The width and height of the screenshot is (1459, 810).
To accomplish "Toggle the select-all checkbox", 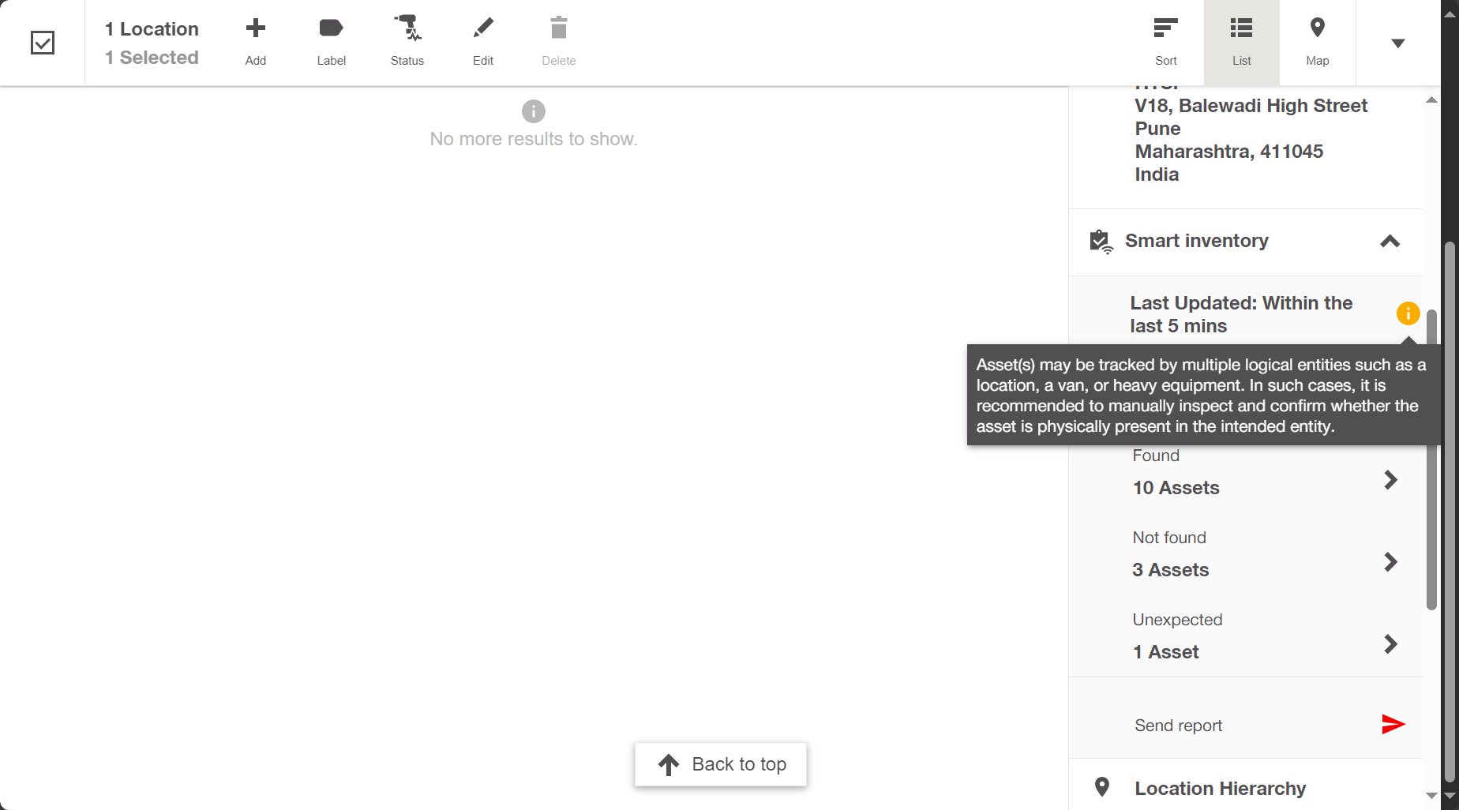I will point(43,43).
